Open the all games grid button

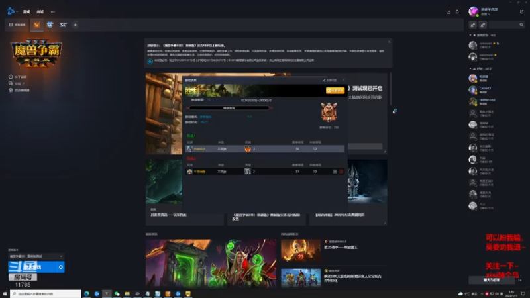tap(17, 25)
